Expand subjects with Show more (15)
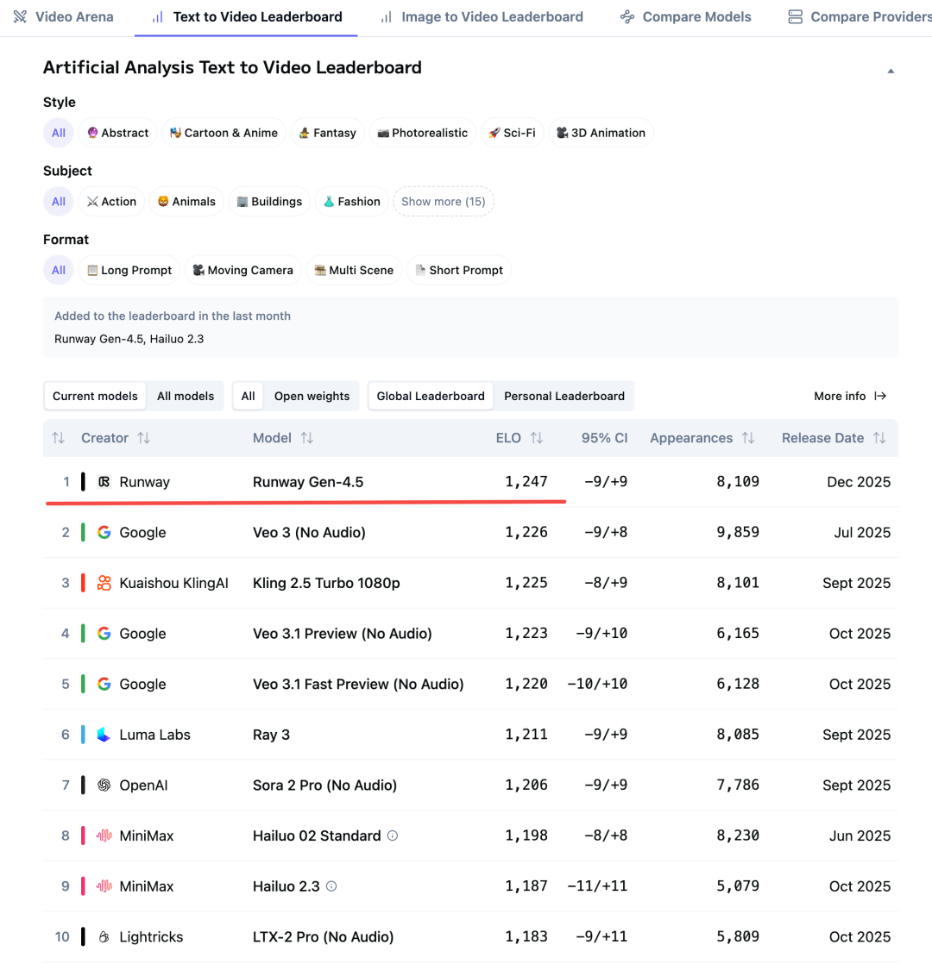The width and height of the screenshot is (932, 970). (x=444, y=202)
